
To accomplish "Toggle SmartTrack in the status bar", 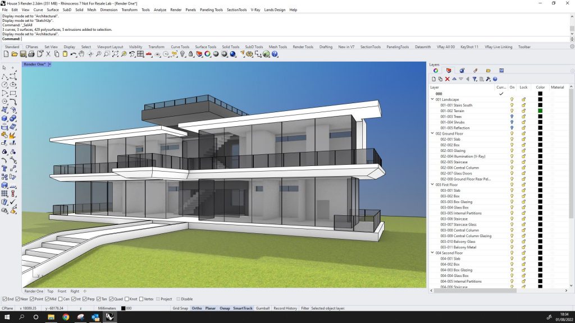I will point(243,308).
